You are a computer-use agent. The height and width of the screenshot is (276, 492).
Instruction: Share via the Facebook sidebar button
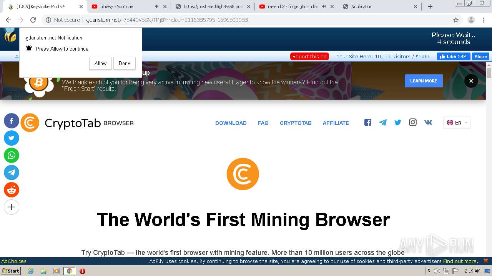coord(12,121)
